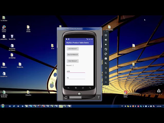The width and height of the screenshot is (164, 123).
Task: Focus the product name field containing milk
Action: [x=76, y=71]
